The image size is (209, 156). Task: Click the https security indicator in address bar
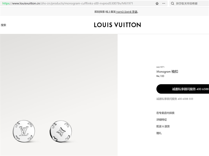pos(6,3)
